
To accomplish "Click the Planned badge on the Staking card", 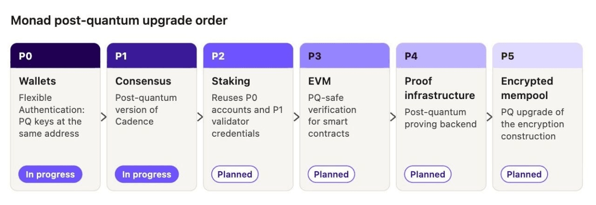I will 235,174.
